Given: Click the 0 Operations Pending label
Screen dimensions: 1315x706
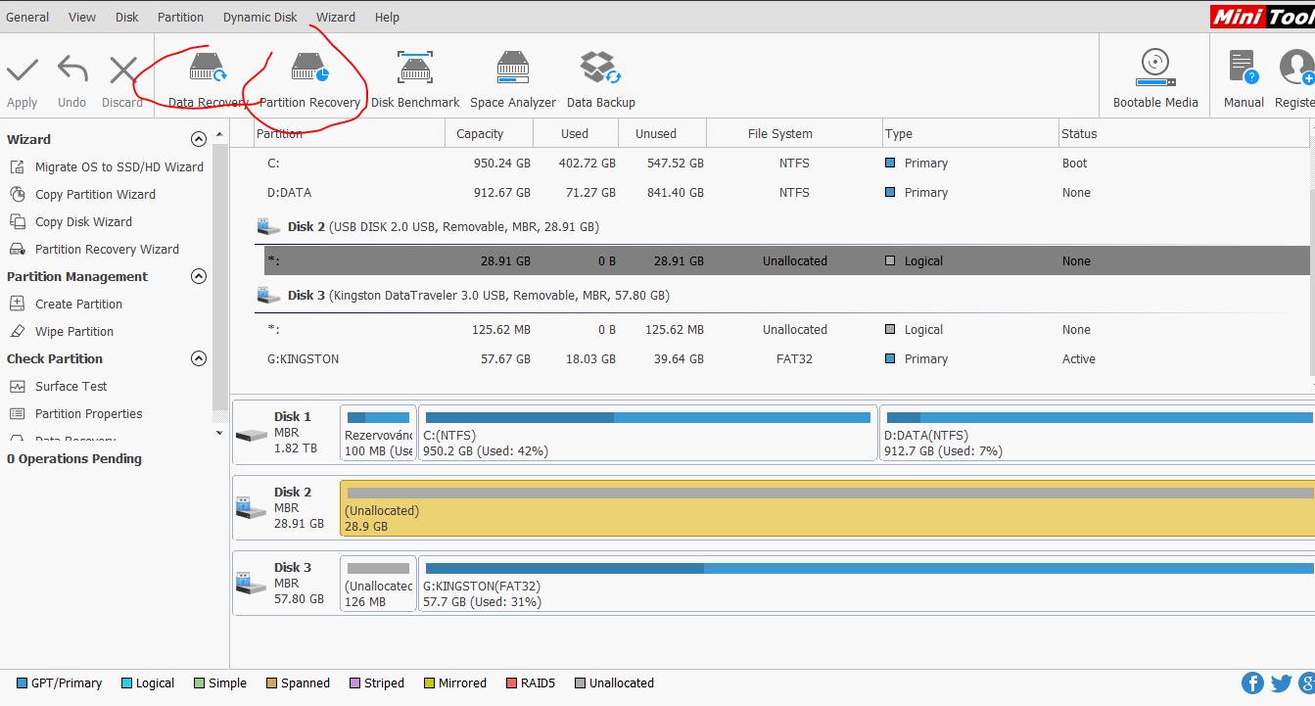Looking at the screenshot, I should pos(74,459).
